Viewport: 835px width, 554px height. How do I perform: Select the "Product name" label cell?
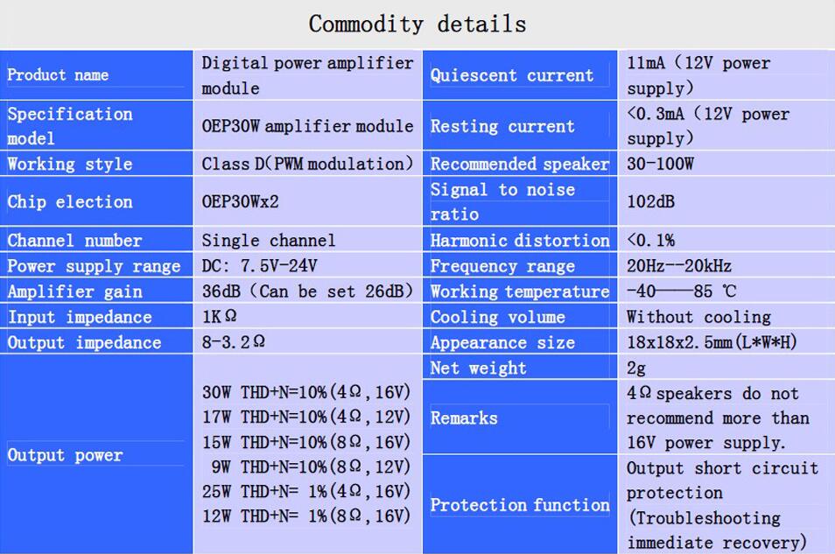pyautogui.click(x=59, y=75)
